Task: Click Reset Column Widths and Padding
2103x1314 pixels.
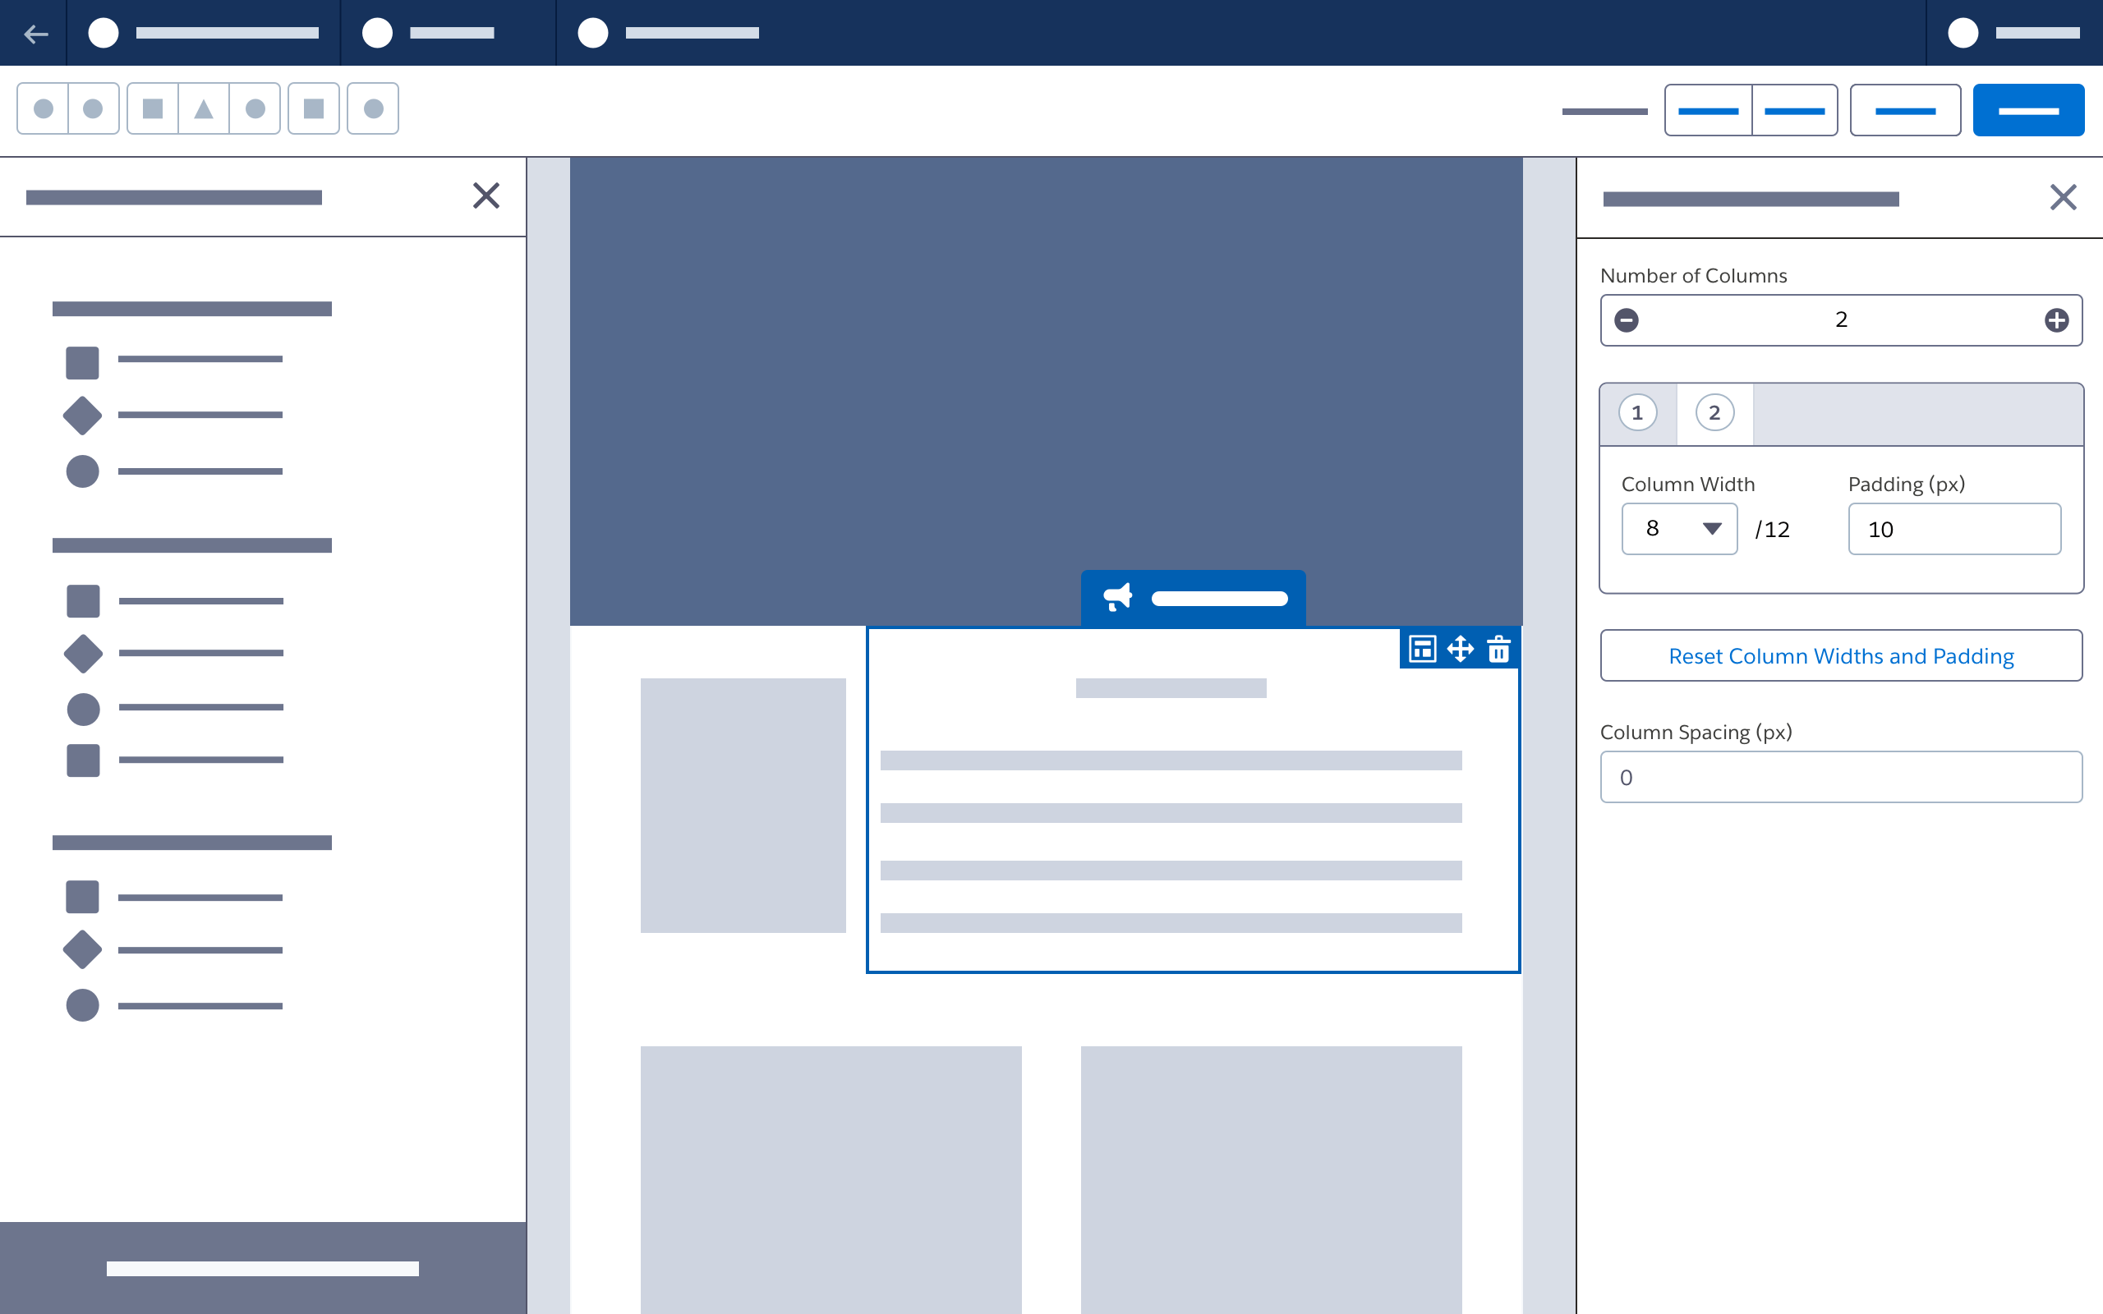Action: pos(1841,655)
